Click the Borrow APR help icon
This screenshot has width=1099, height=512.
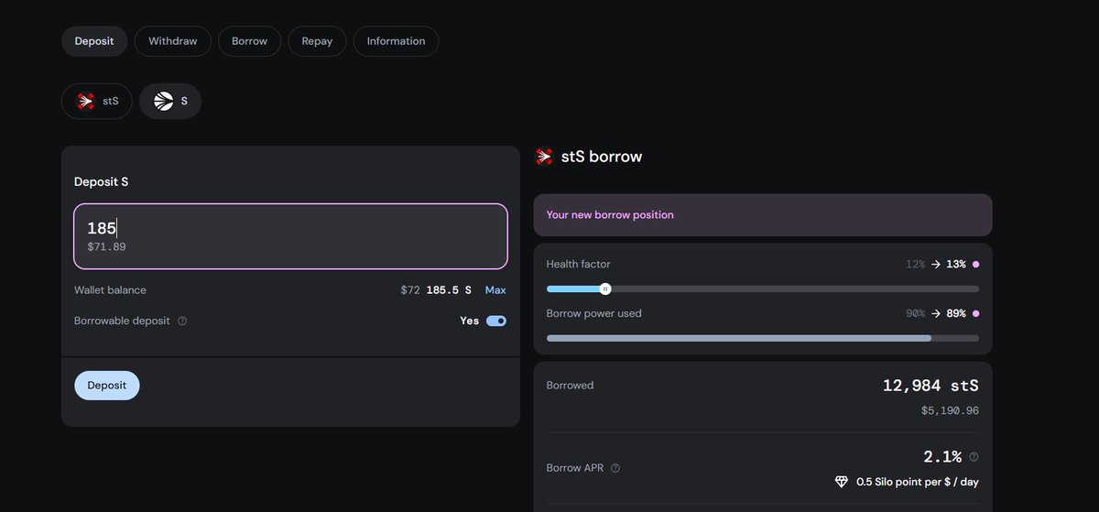[x=615, y=468]
